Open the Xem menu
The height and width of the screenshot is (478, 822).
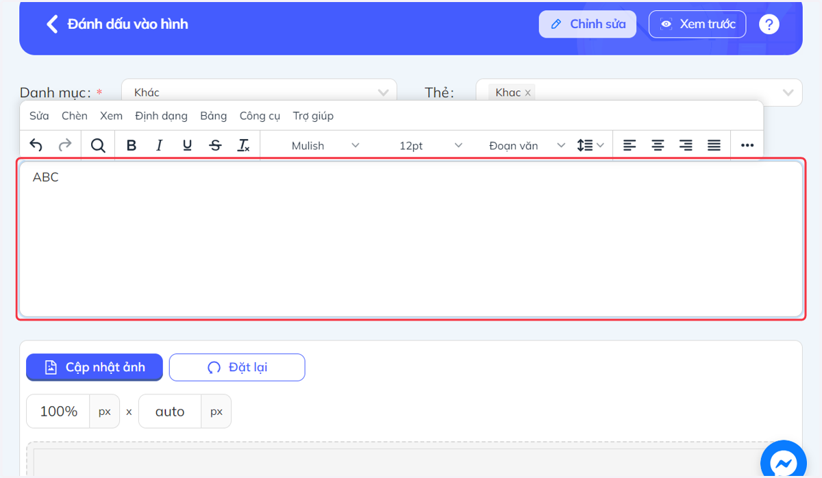111,116
